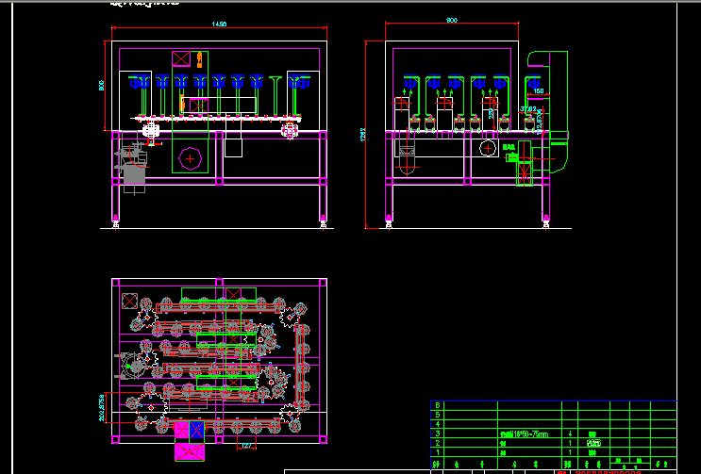Click the magenta crossed box below plan view

190,452
